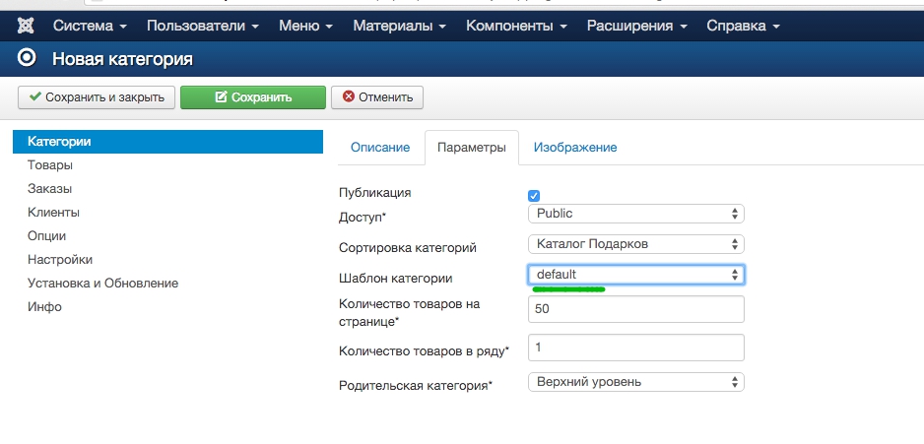The image size is (924, 444).
Task: Switch to the Описание tab
Action: [x=379, y=148]
